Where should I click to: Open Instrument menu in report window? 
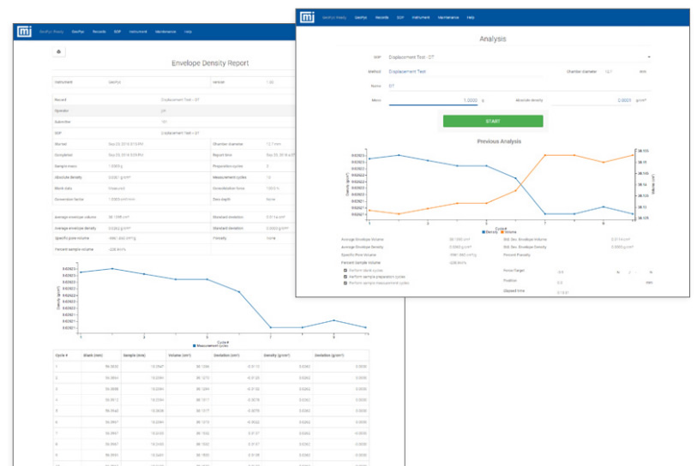coord(138,32)
